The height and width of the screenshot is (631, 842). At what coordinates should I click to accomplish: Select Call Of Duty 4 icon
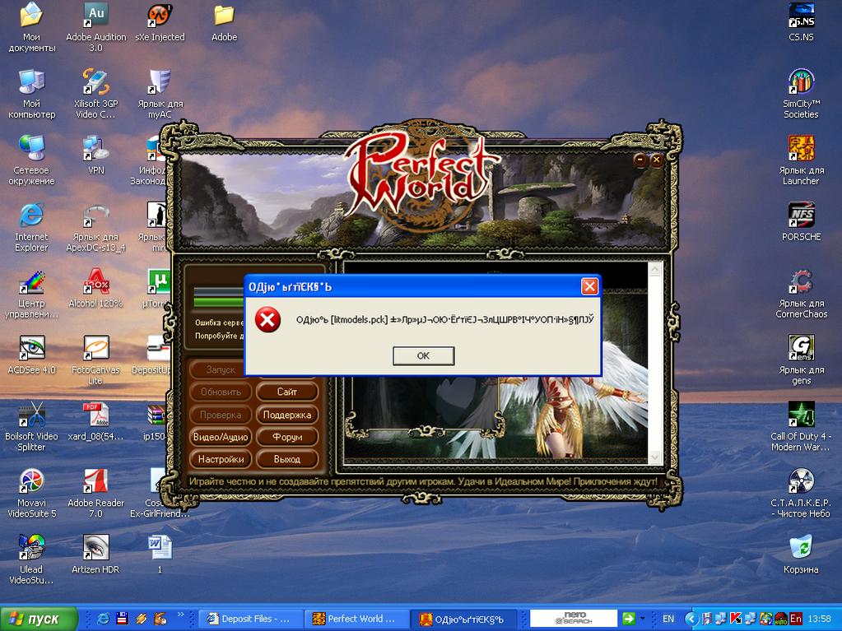tap(801, 426)
